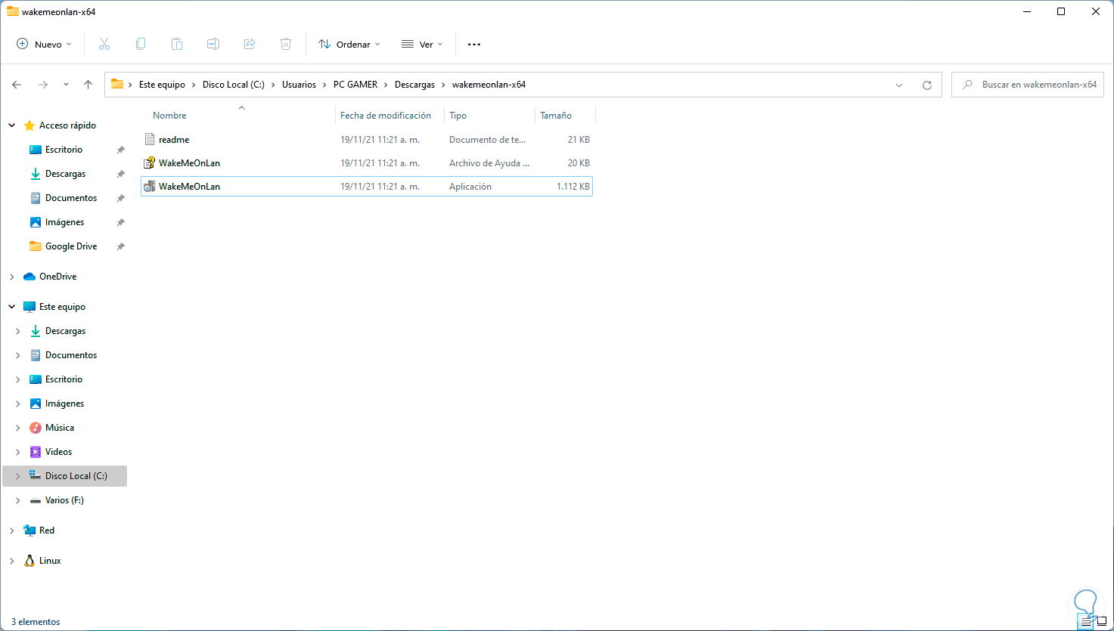Open the Ver view dropdown
This screenshot has height=631, width=1114.
[x=422, y=45]
